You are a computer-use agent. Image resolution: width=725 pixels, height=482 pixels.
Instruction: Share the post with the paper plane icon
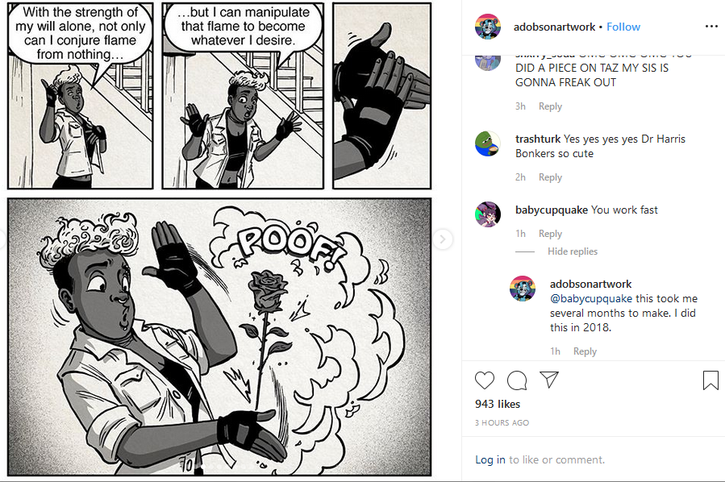point(549,380)
